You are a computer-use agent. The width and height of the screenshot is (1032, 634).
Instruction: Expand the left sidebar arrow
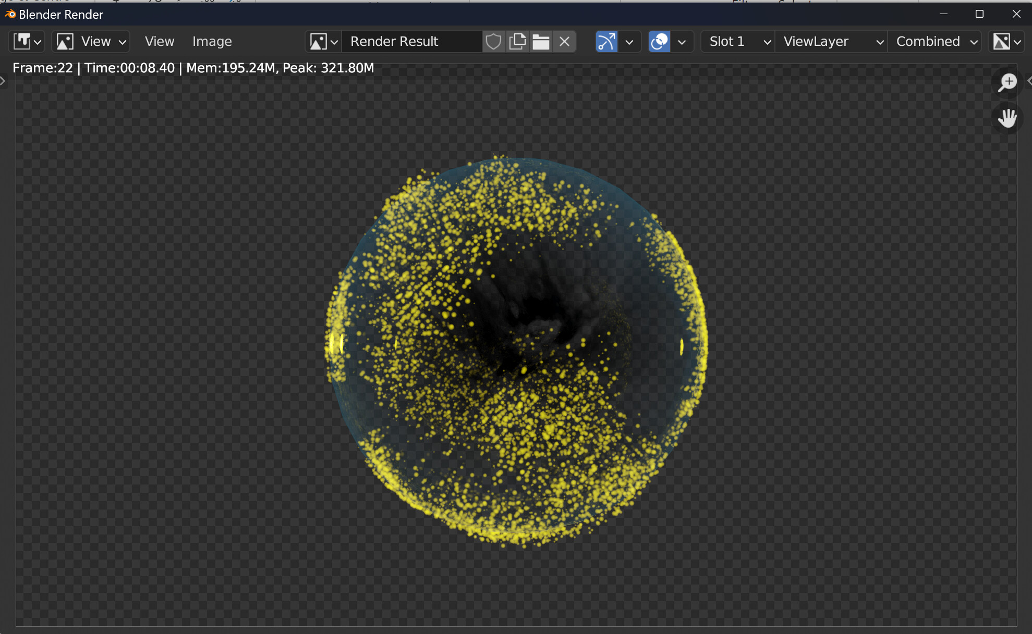click(x=4, y=81)
